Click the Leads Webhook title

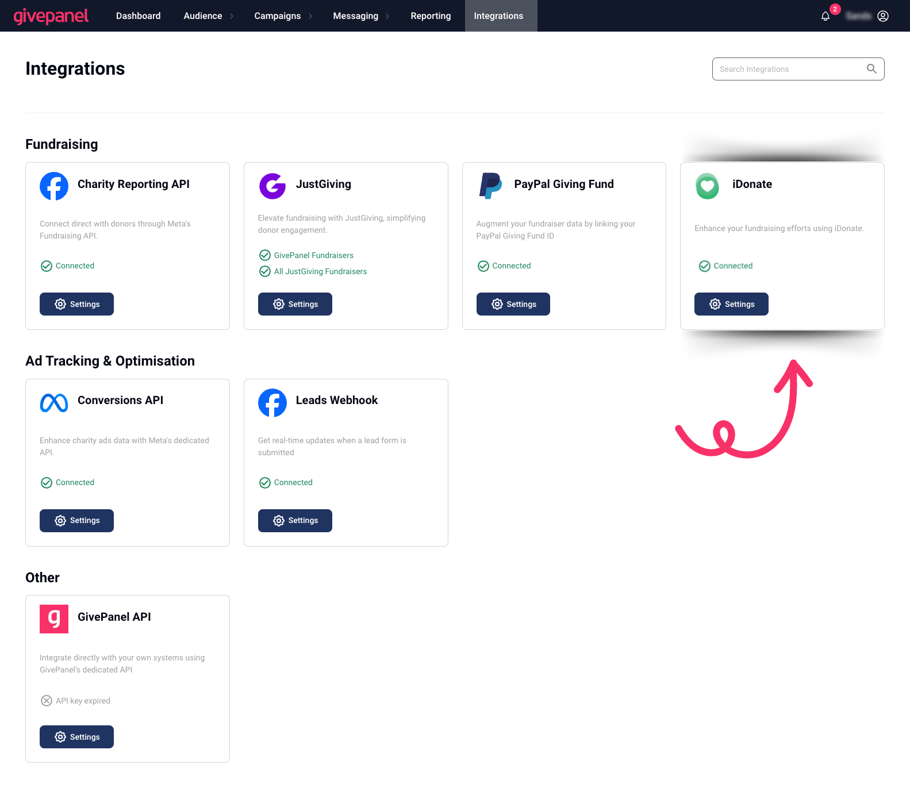[x=337, y=400]
